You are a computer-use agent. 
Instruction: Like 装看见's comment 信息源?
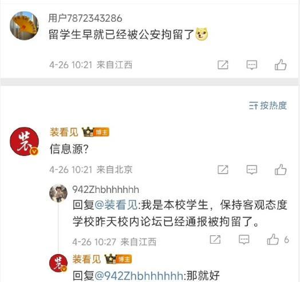tap(281, 170)
